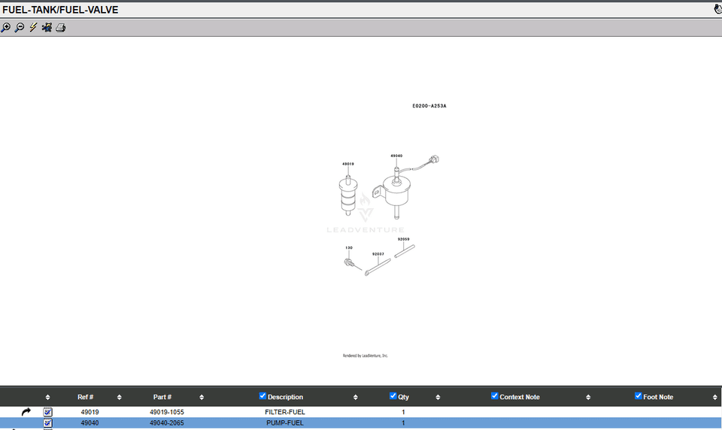The width and height of the screenshot is (722, 430).
Task: Select part number 49019-1055
Action: [167, 412]
